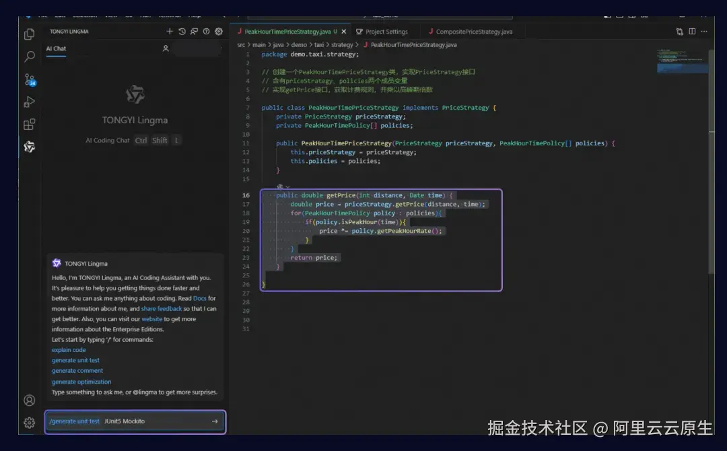Open the Extensions view
The height and width of the screenshot is (451, 727).
(x=29, y=125)
